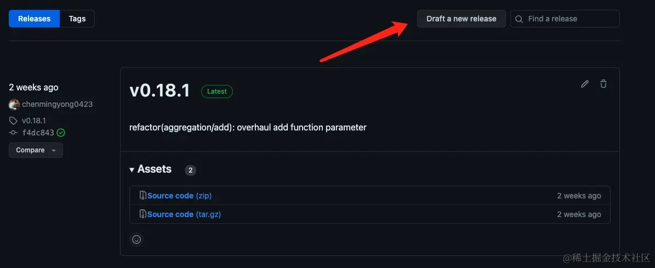The image size is (655, 268).
Task: Open commit f4dc843 link
Action: pos(38,133)
